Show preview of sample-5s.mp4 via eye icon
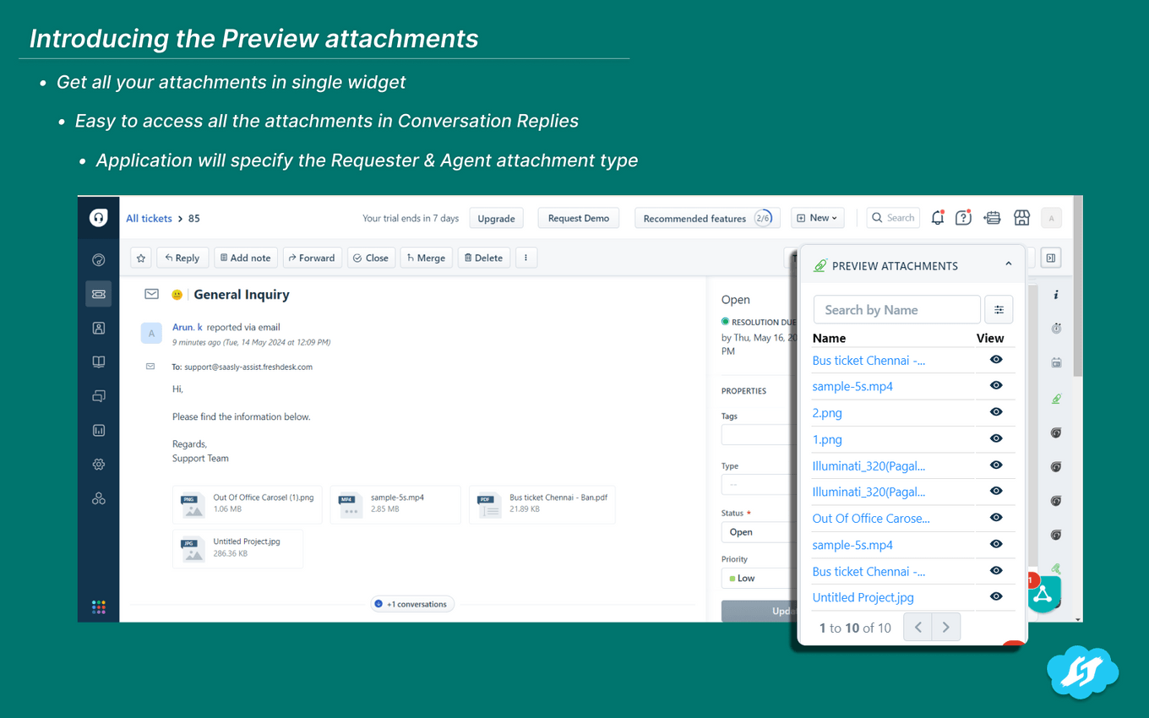 tap(995, 385)
